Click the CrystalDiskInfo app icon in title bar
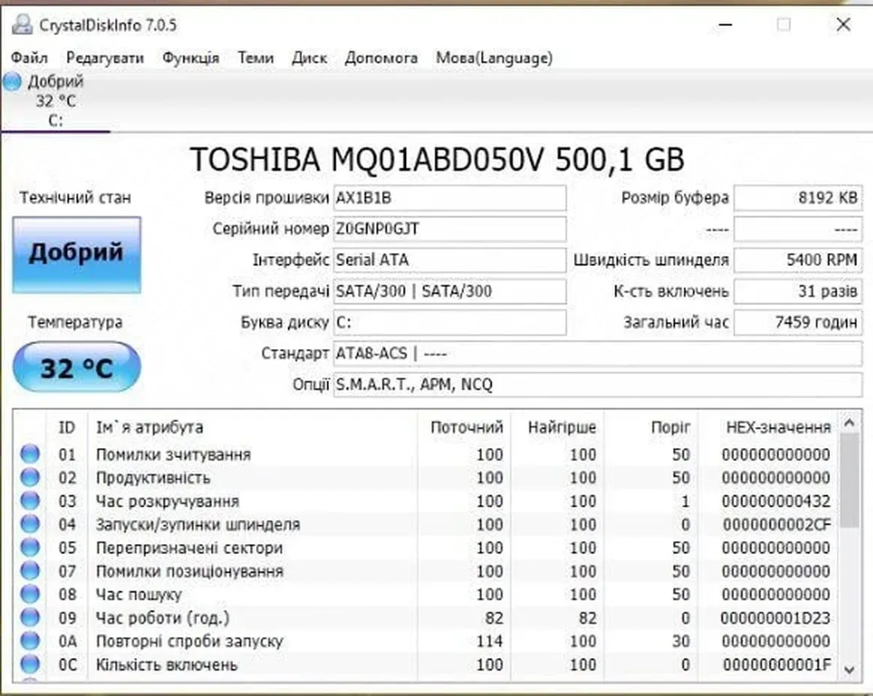 pos(23,25)
